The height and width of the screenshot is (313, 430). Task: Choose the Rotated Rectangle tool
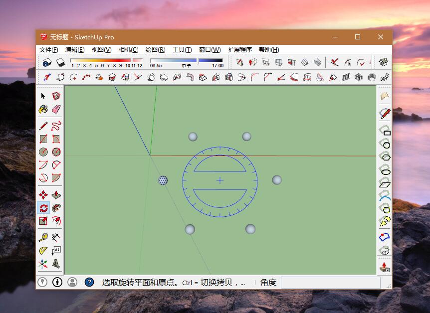point(56,139)
